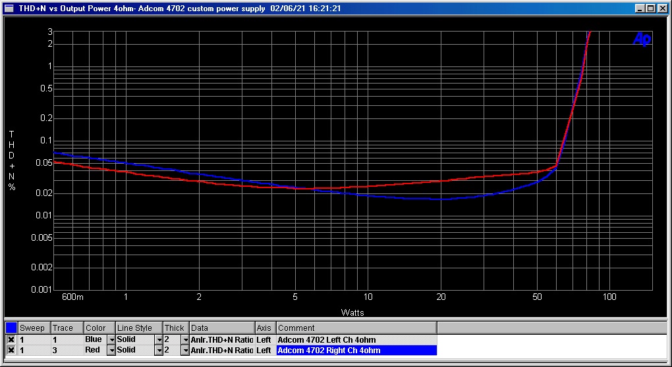672x367 pixels.
Task: Open Thick dropdown for the Red trace
Action: coord(185,351)
